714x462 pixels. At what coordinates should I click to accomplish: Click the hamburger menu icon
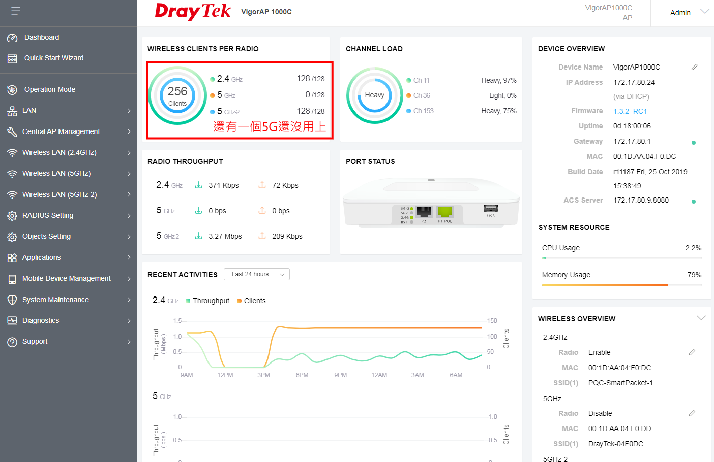[16, 11]
